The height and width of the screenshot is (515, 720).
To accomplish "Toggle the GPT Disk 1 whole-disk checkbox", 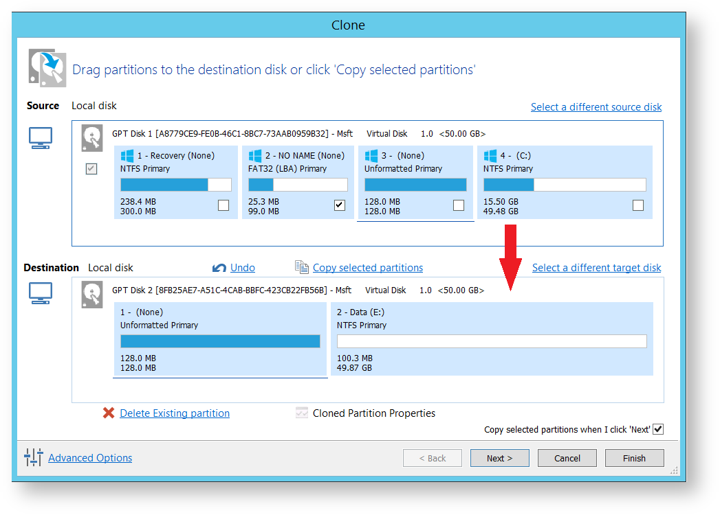I will [91, 169].
